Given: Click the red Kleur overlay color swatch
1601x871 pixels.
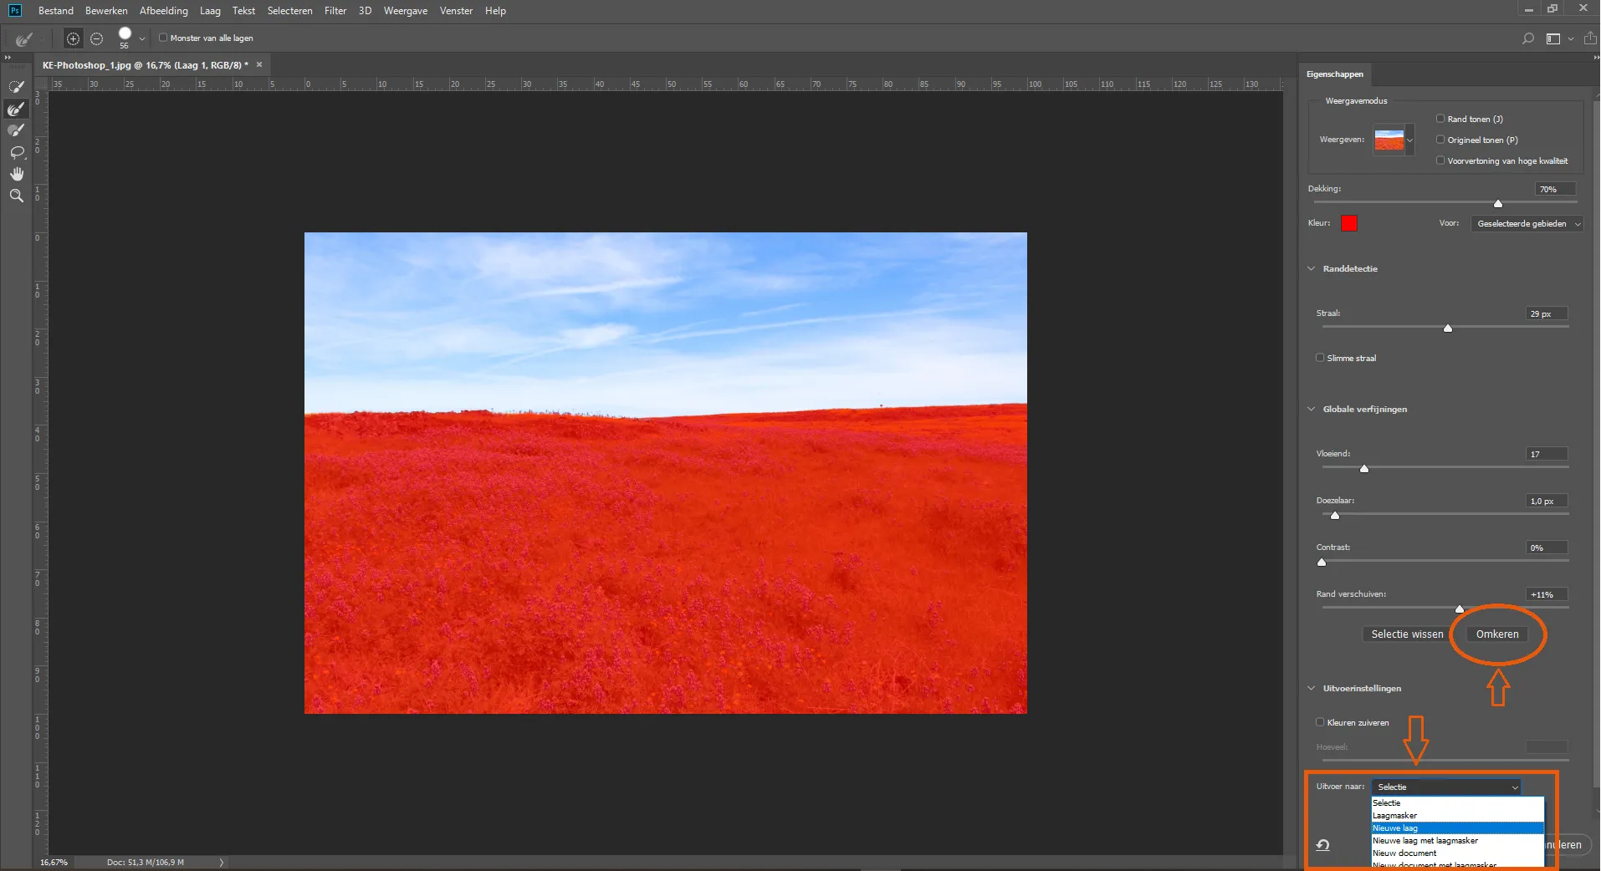Looking at the screenshot, I should tap(1349, 223).
